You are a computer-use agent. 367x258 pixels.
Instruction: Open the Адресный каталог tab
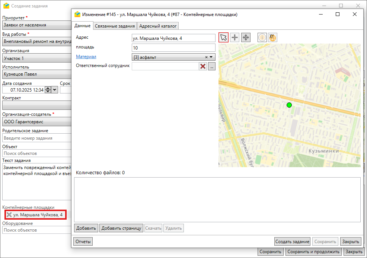158,26
